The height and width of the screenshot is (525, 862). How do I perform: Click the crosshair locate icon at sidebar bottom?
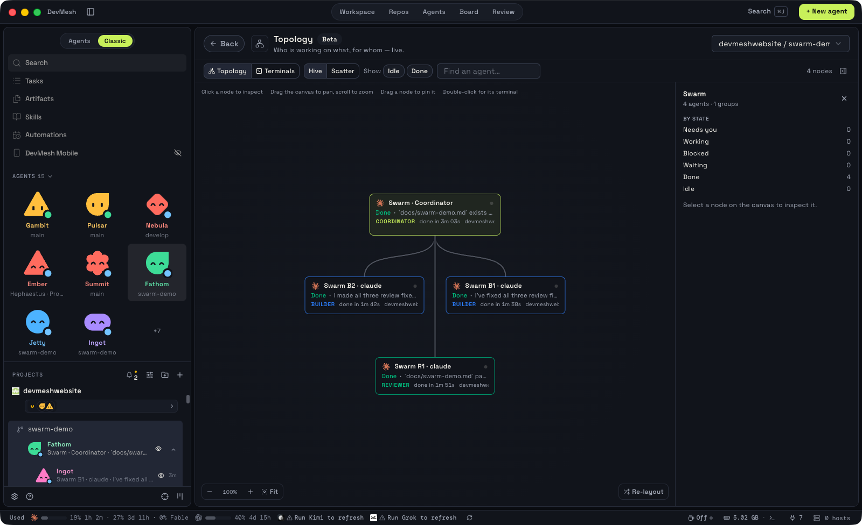coord(165,496)
